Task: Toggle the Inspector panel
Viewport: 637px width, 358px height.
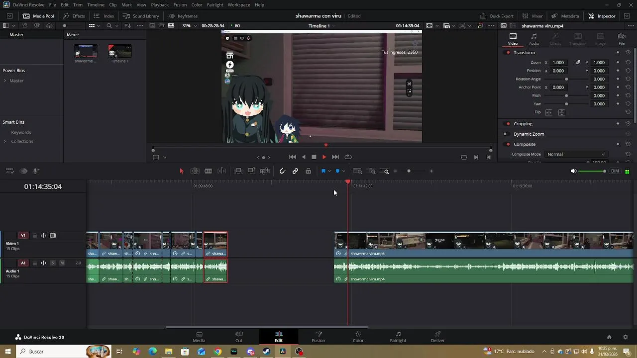Action: (602, 16)
